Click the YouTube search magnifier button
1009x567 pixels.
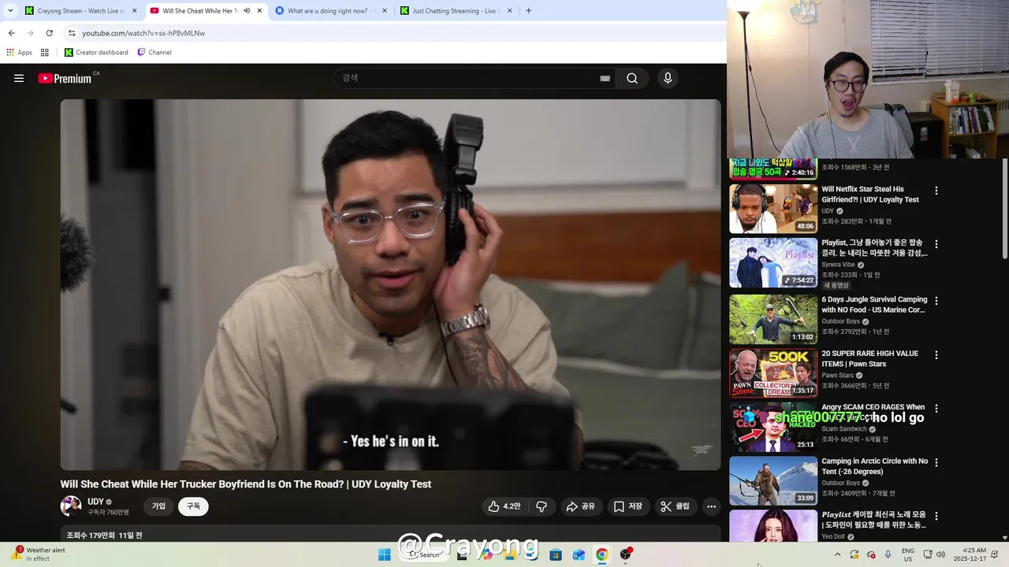coord(632,78)
